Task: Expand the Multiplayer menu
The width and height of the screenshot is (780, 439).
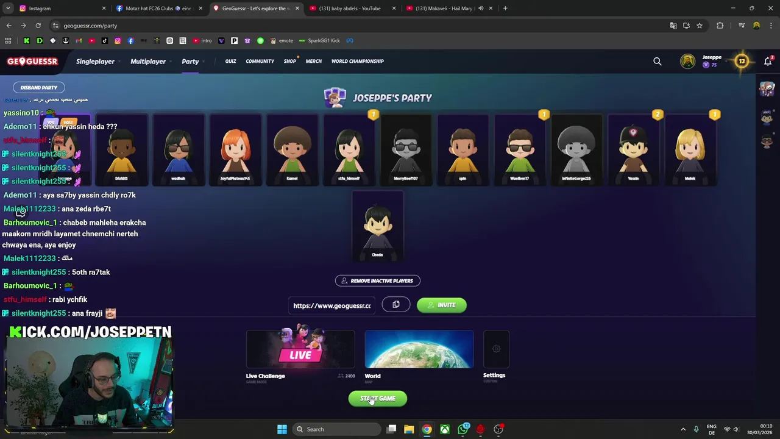Action: (150, 62)
